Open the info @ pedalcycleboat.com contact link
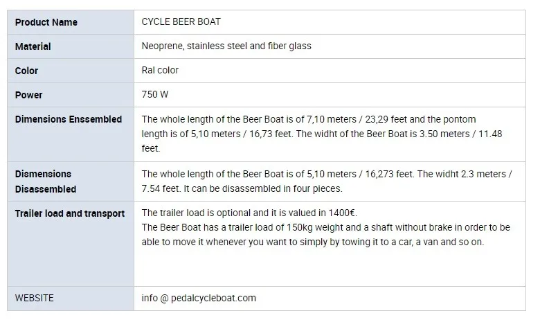 [199, 298]
